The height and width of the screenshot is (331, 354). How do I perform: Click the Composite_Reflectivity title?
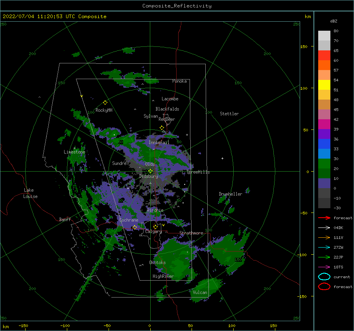pos(177,6)
